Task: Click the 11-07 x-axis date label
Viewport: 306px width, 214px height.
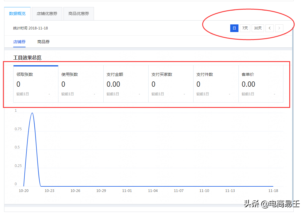Action: 179,191
